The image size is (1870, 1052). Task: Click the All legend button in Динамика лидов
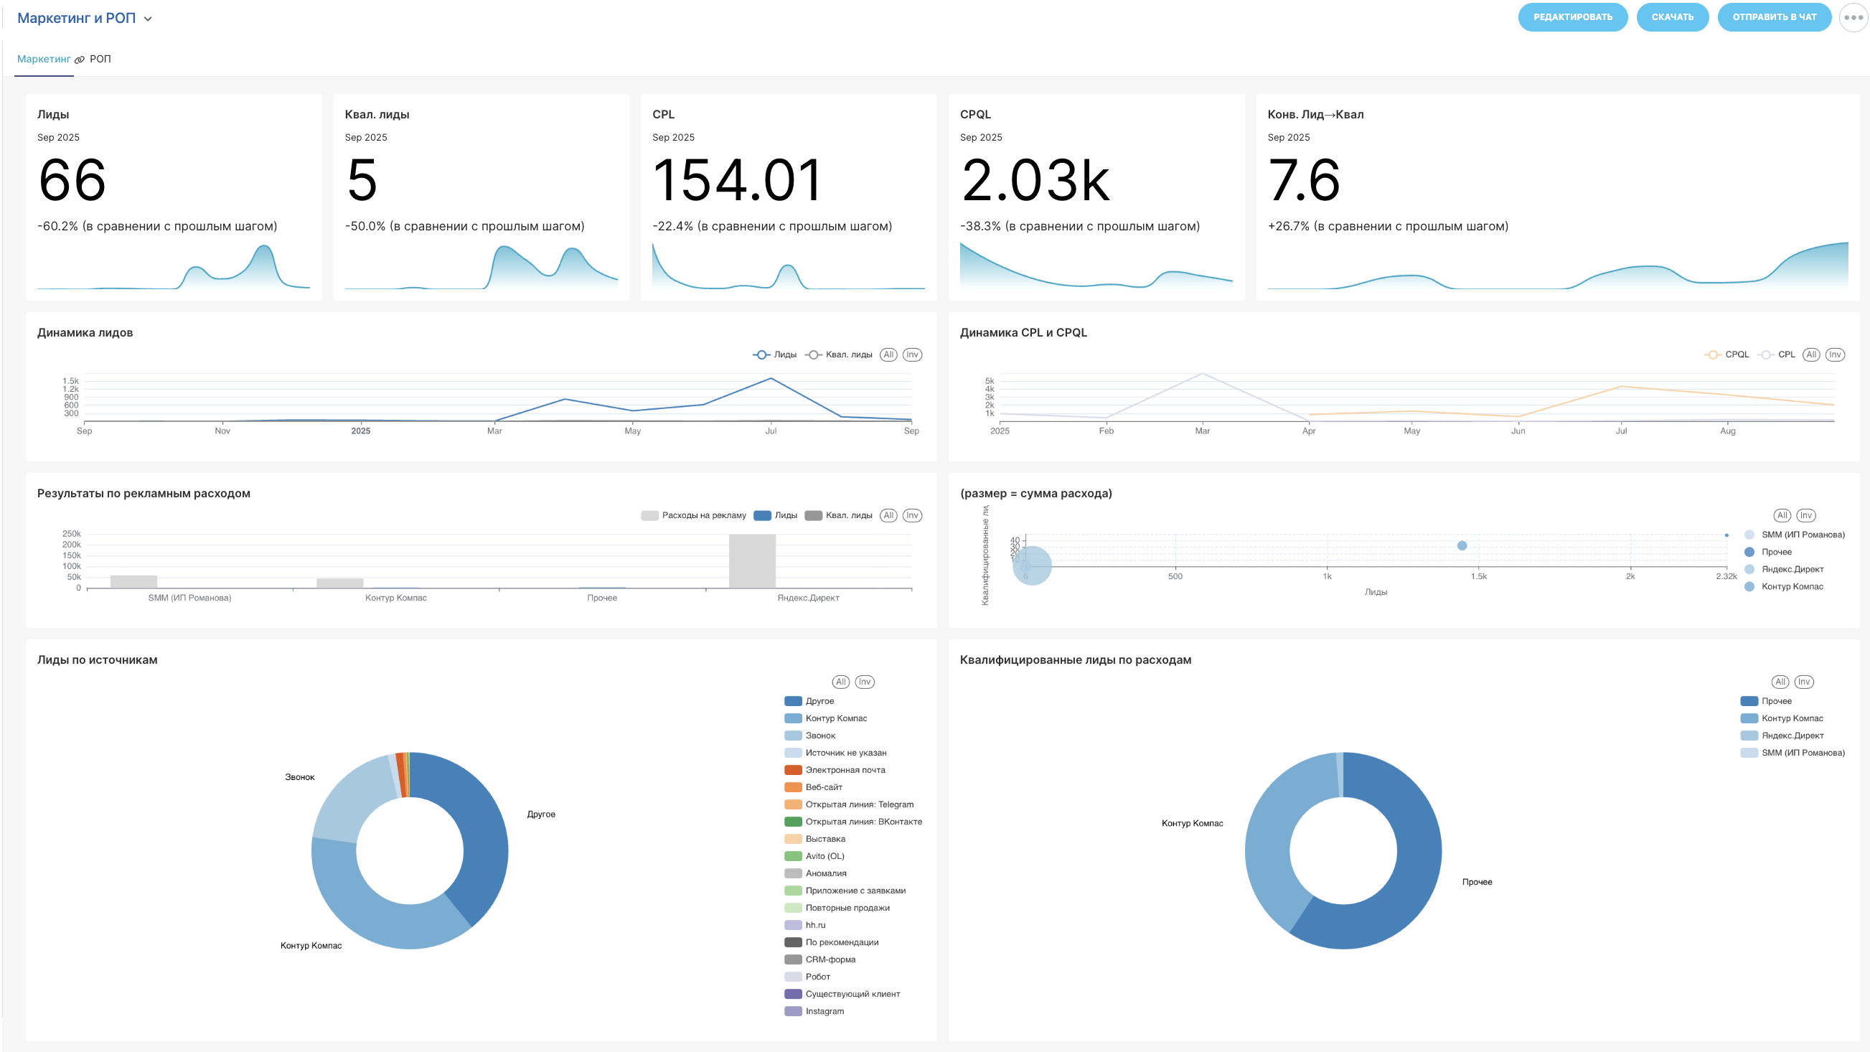pyautogui.click(x=888, y=354)
